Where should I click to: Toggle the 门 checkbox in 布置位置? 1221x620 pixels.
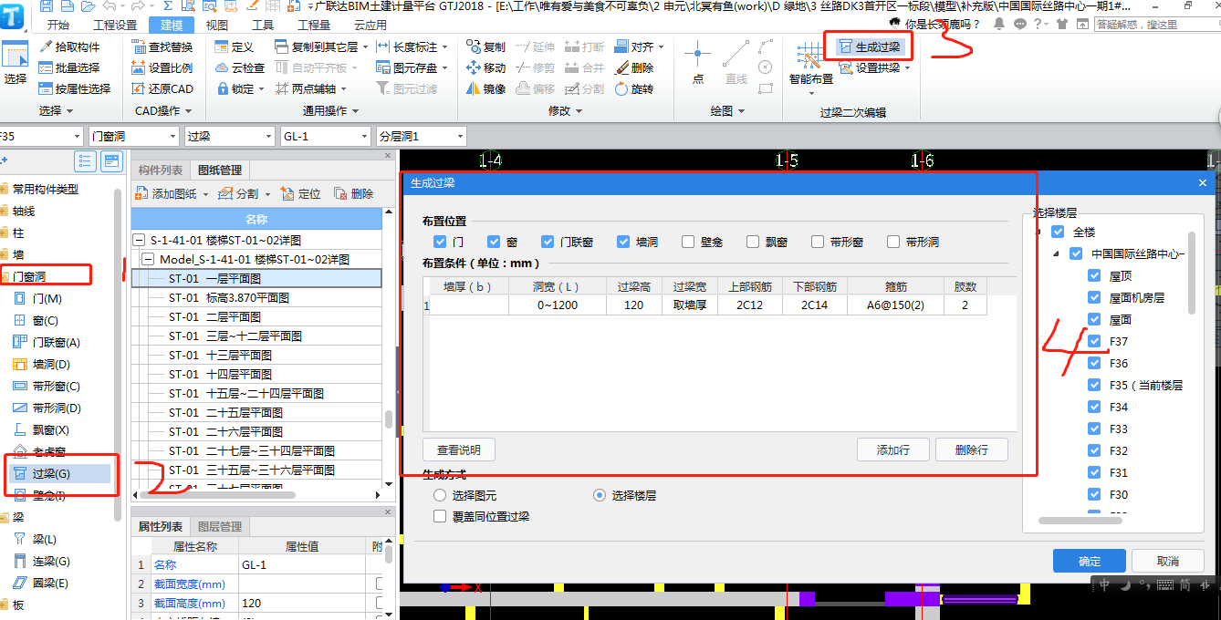click(x=441, y=242)
